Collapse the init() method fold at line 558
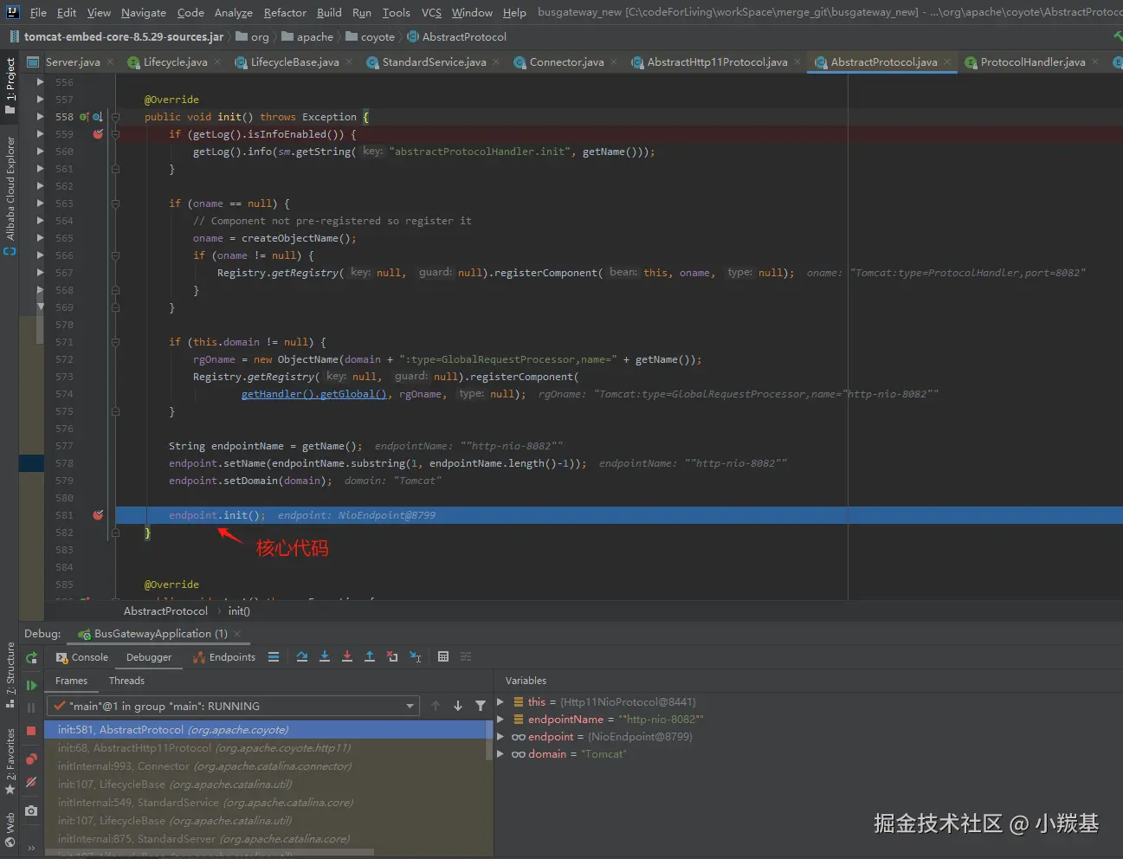The width and height of the screenshot is (1123, 859). pos(115,117)
